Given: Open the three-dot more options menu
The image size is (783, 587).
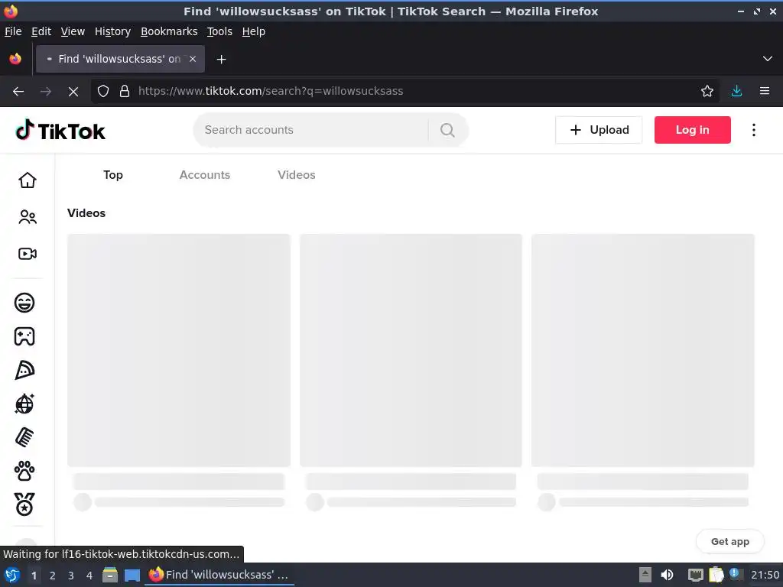Looking at the screenshot, I should pyautogui.click(x=754, y=130).
